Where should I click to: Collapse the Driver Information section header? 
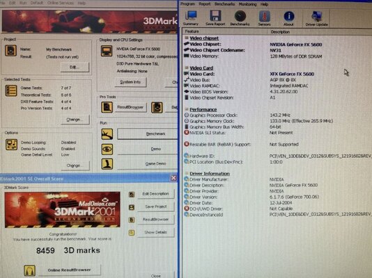pyautogui.click(x=210, y=174)
